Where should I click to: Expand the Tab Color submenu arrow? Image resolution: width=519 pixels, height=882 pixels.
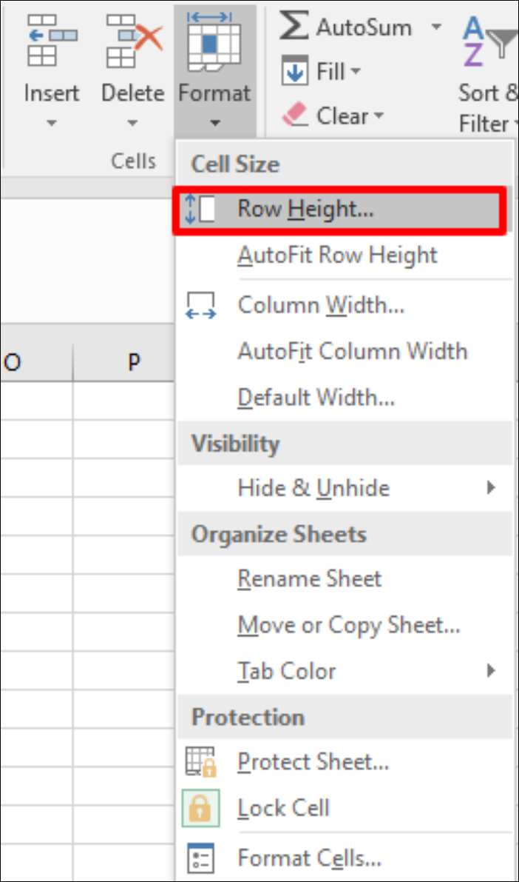[491, 671]
